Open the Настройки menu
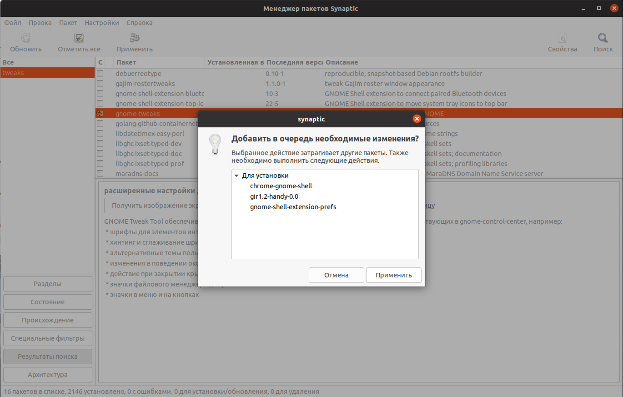The image size is (623, 397). [x=101, y=23]
